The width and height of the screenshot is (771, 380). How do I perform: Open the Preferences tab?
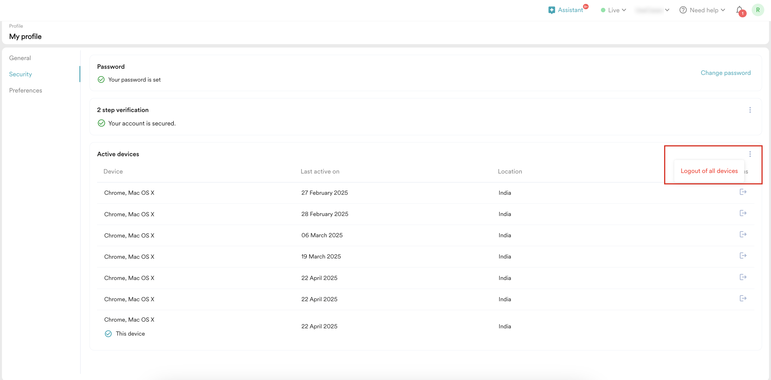pos(25,90)
